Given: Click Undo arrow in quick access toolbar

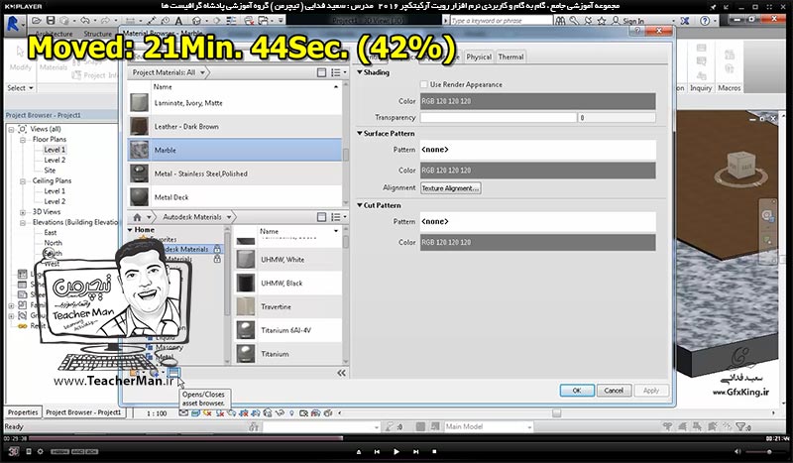Looking at the screenshot, I should click(85, 21).
